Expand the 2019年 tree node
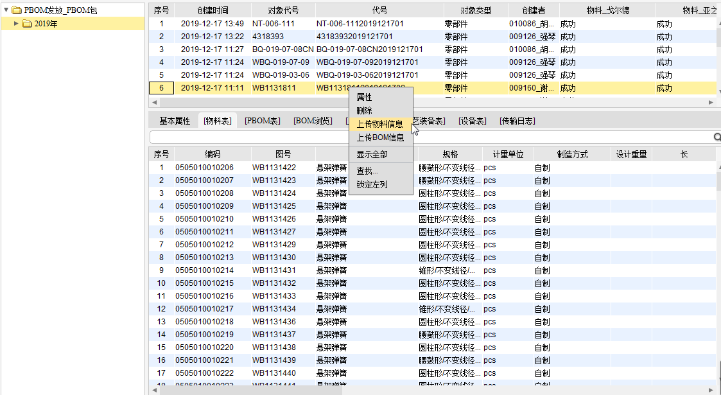Image resolution: width=721 pixels, height=395 pixels. pos(17,24)
